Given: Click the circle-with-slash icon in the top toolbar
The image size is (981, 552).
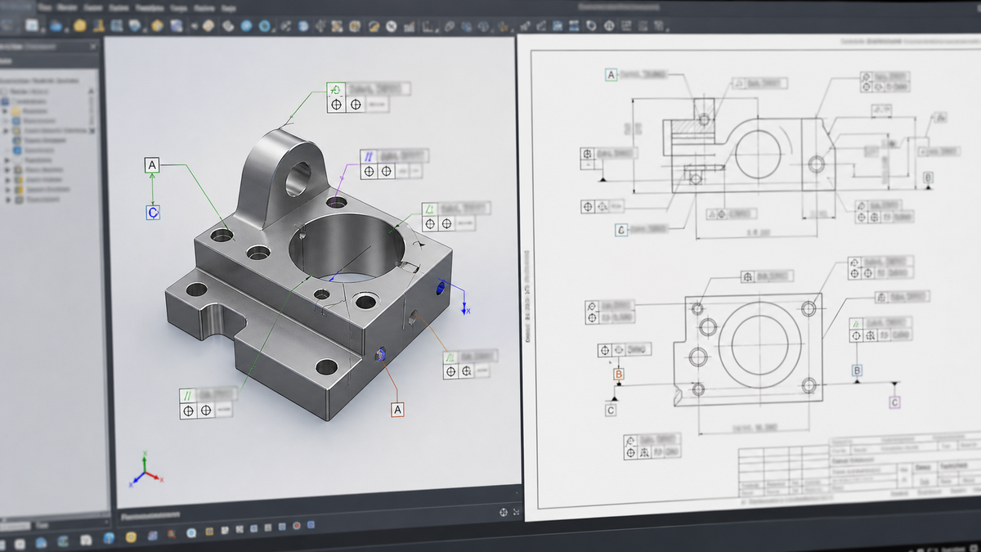Looking at the screenshot, I should pyautogui.click(x=391, y=26).
